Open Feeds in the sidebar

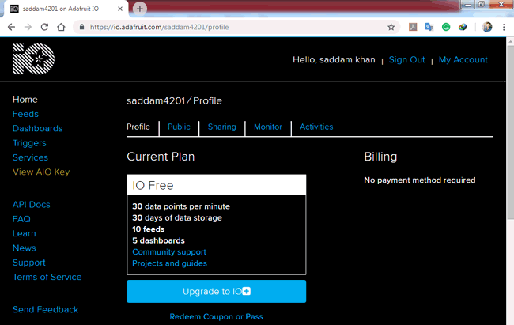pos(25,114)
